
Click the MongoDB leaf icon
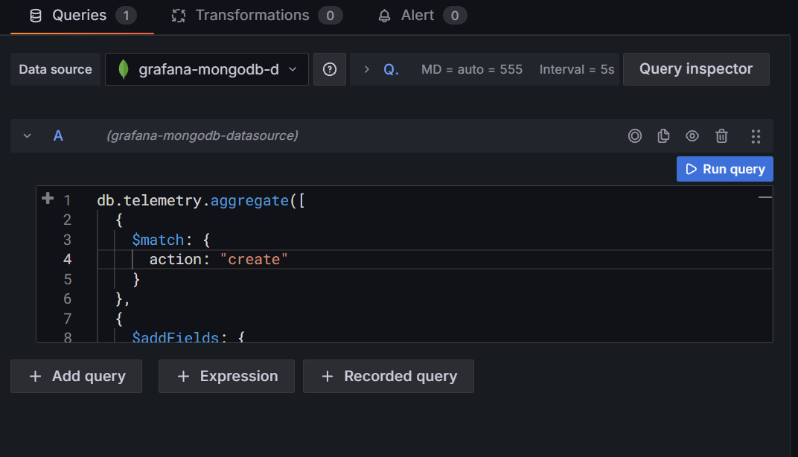123,69
